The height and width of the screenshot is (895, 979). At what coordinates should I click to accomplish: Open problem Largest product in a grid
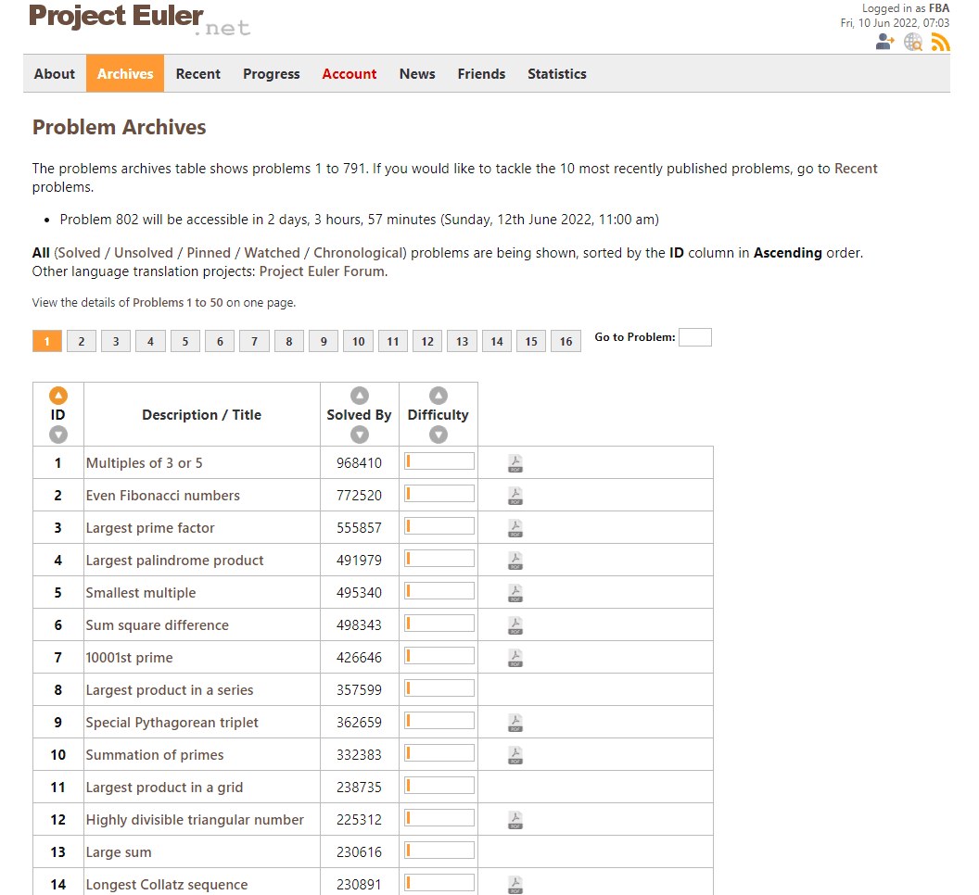(x=164, y=788)
